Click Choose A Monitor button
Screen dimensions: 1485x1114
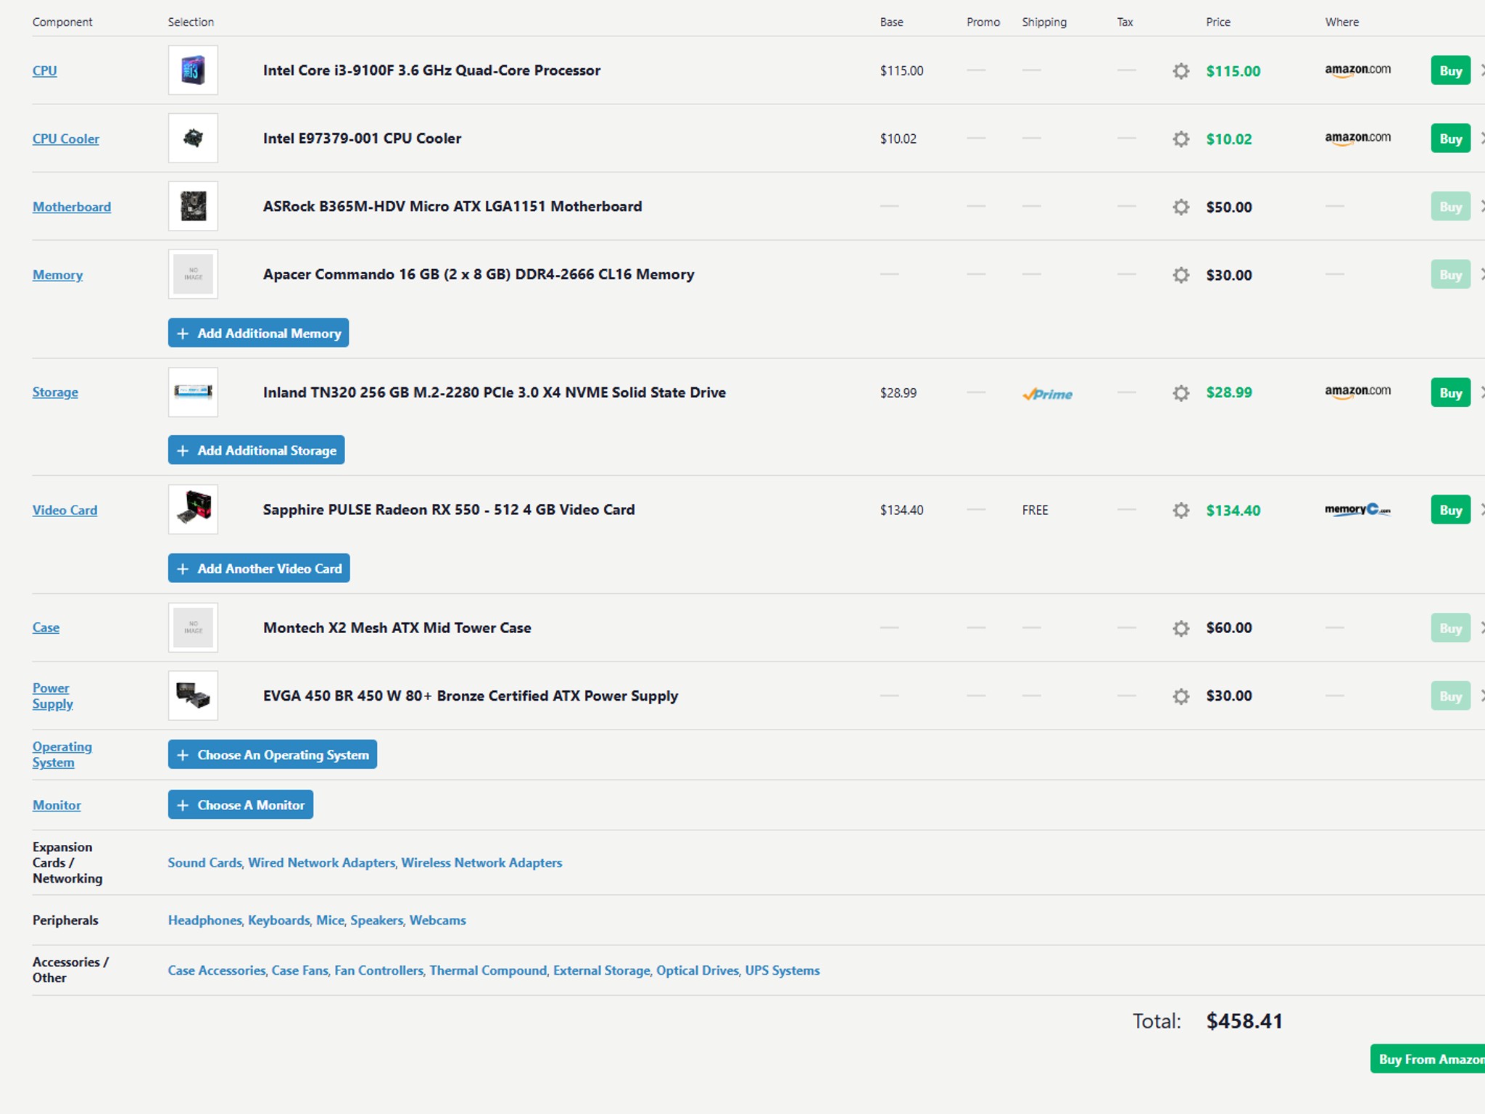[241, 804]
